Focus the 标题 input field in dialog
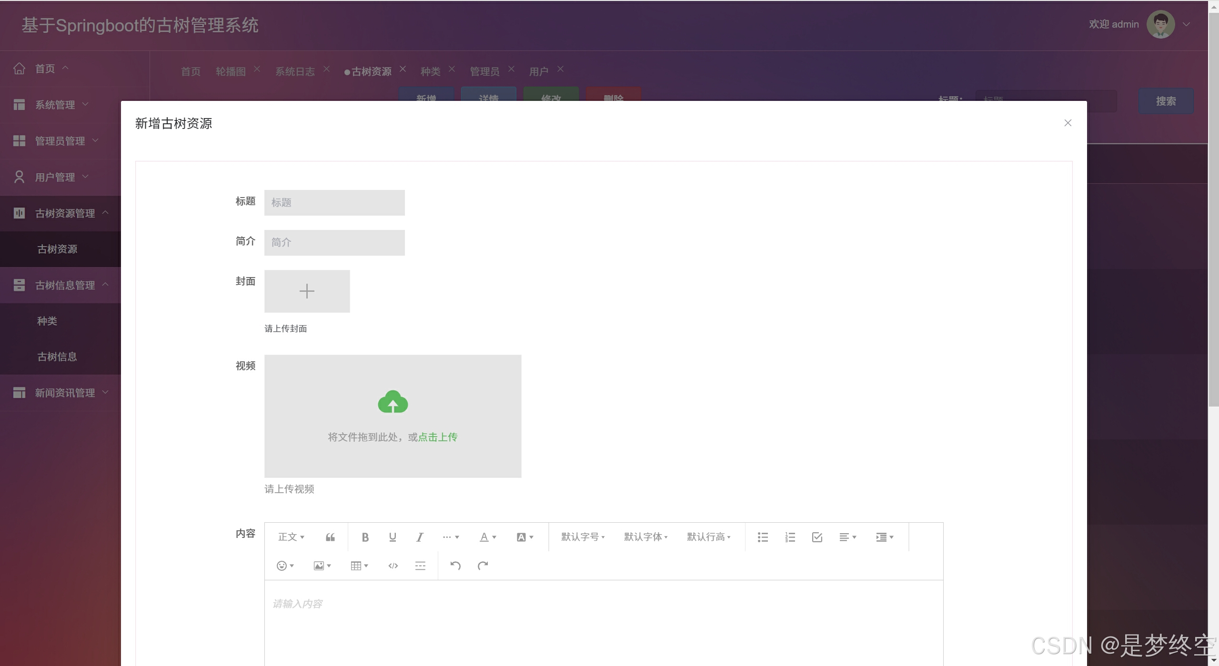 tap(334, 203)
